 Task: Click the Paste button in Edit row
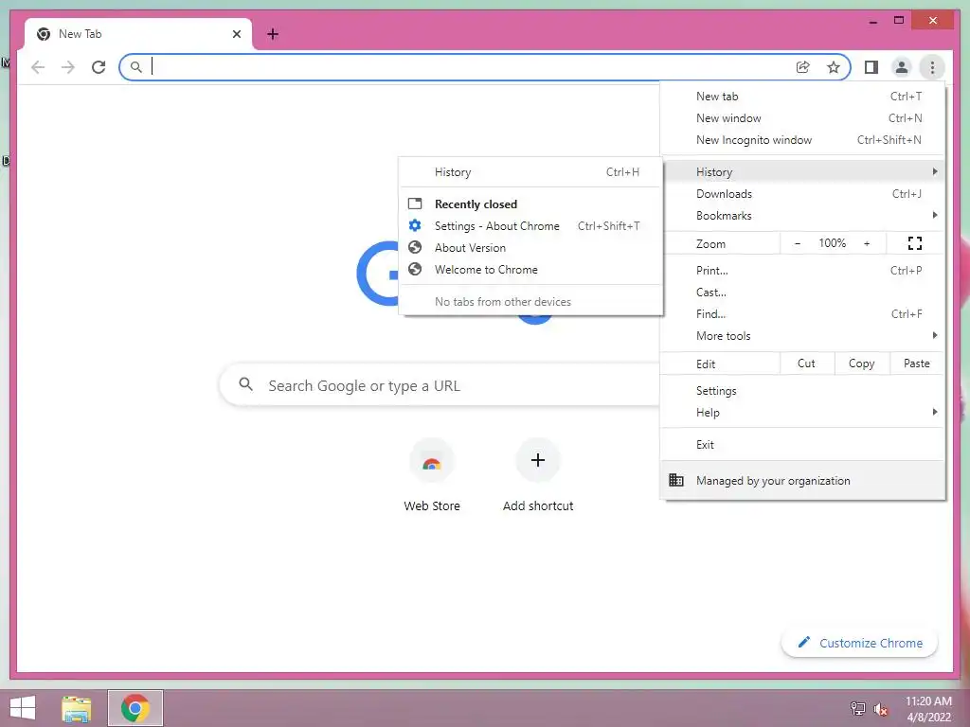coord(917,363)
